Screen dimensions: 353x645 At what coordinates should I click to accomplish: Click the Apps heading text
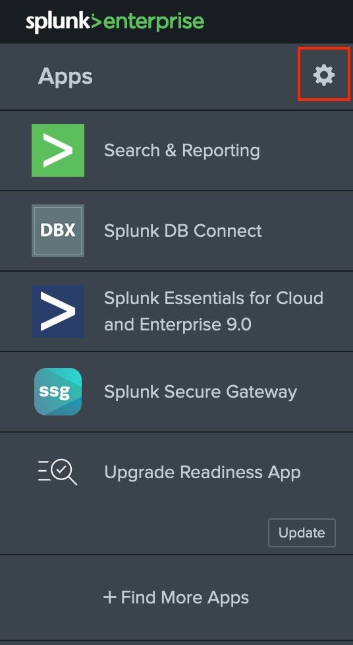tap(65, 77)
